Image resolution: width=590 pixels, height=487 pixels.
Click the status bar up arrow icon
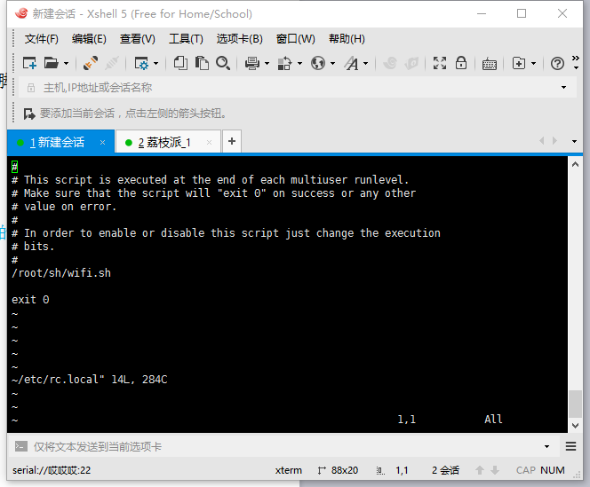(480, 470)
